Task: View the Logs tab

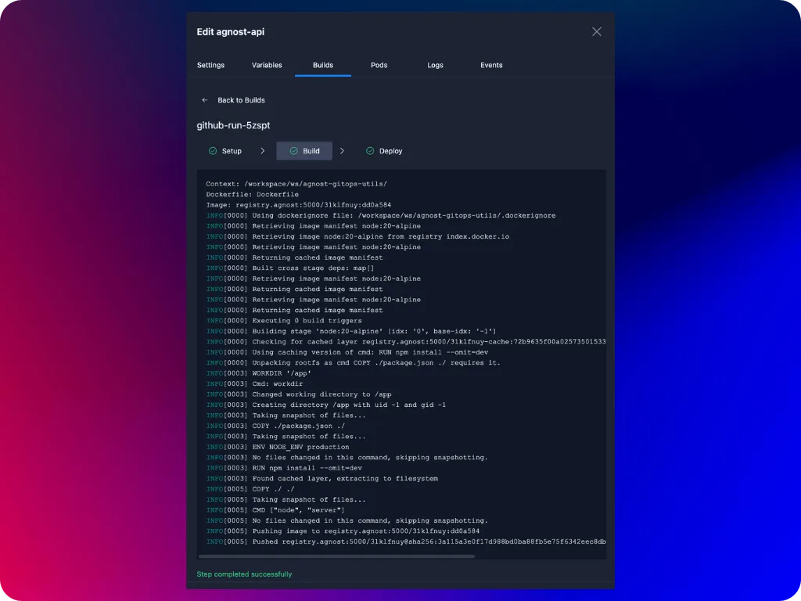Action: point(435,65)
